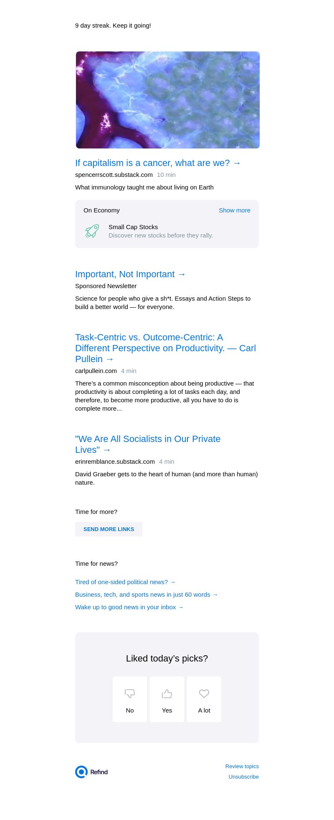The image size is (334, 820).
Task: Click the heart A lot icon
Action: click(204, 694)
